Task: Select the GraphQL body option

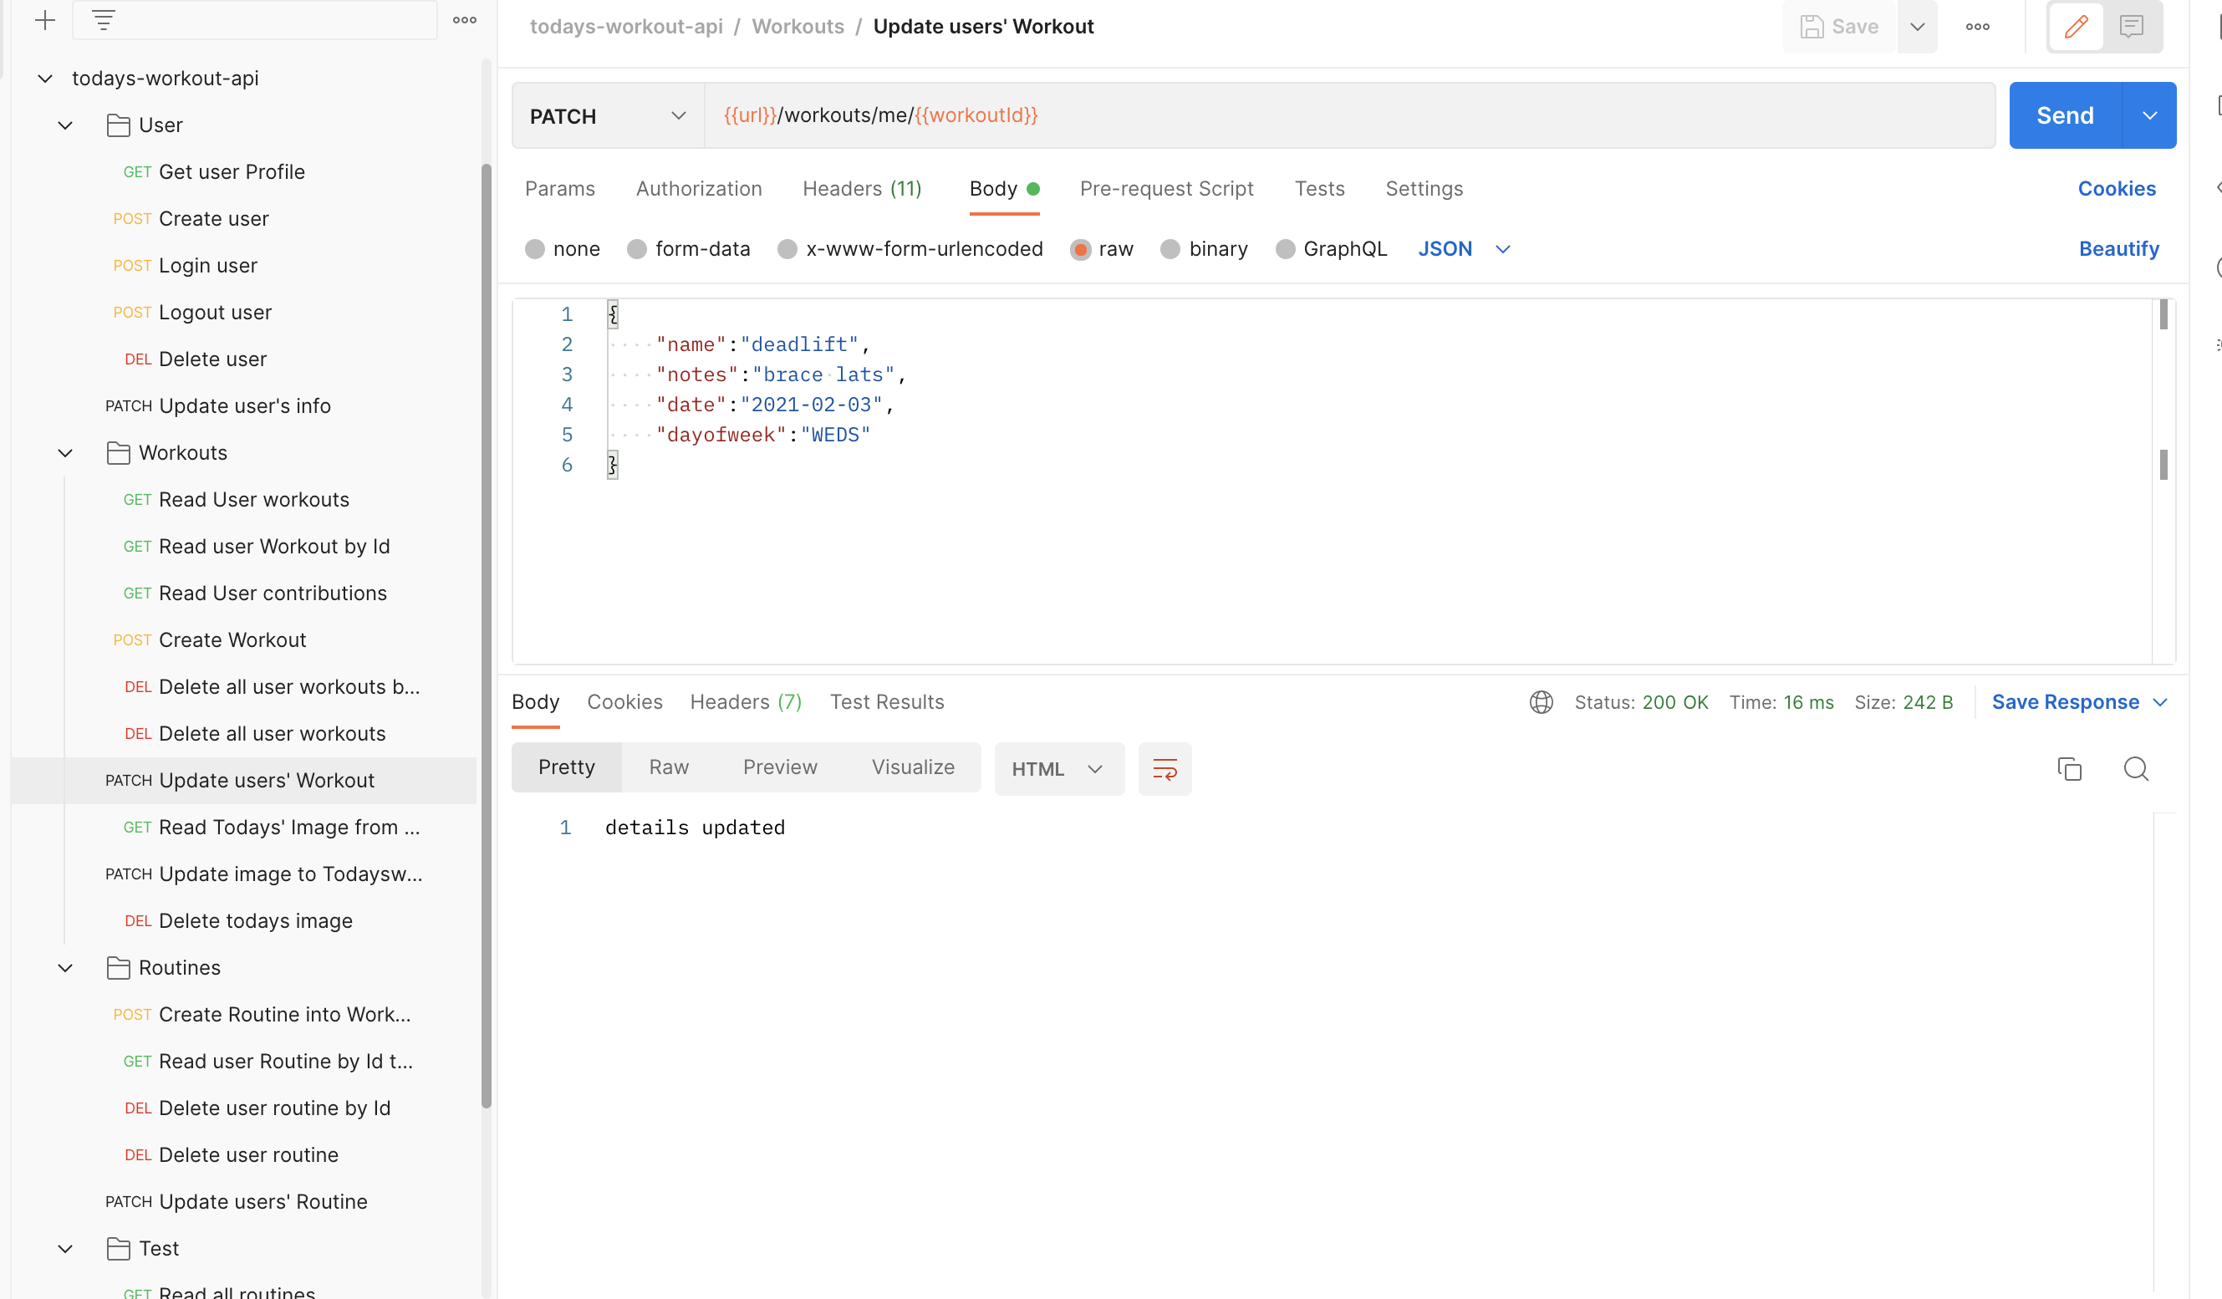Action: point(1285,249)
